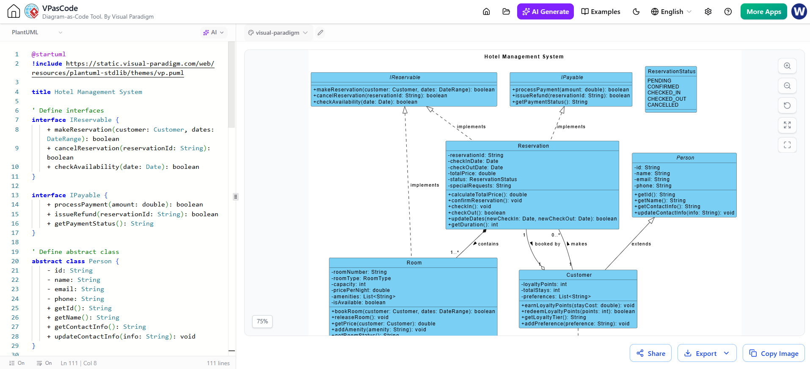
Task: Open the home page toolbar icon
Action: [486, 11]
